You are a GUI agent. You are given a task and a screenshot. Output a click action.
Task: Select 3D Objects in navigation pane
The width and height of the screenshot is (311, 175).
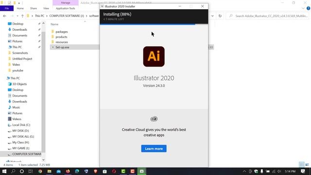pos(19,84)
